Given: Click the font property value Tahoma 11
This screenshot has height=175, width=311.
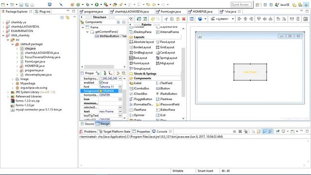Looking at the screenshot, I should (109, 87).
